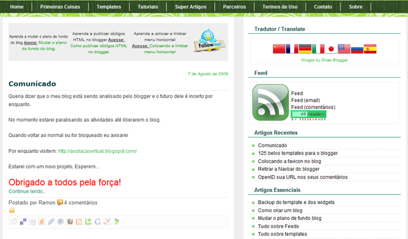This screenshot has width=408, height=239.
Task: Click 'Continue lendo...' link
Action: (27, 191)
